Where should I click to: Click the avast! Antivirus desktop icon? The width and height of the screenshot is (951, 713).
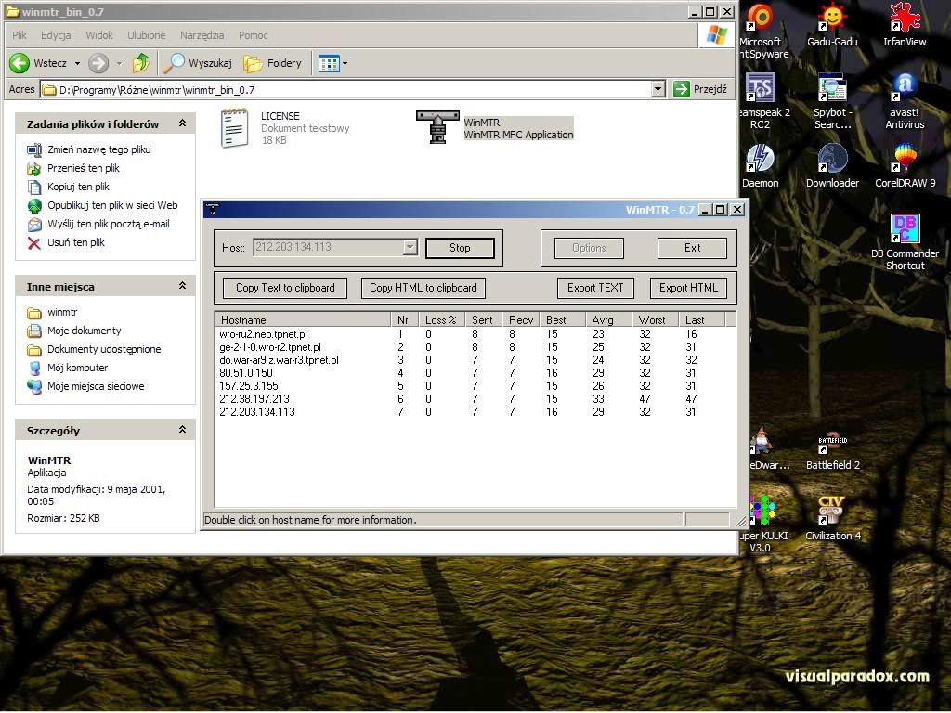[905, 89]
